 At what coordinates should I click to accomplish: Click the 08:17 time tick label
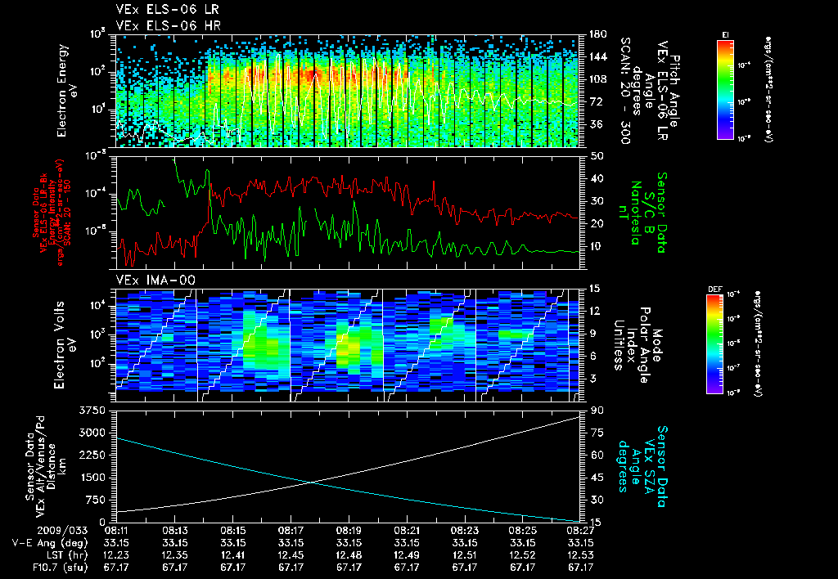click(291, 531)
